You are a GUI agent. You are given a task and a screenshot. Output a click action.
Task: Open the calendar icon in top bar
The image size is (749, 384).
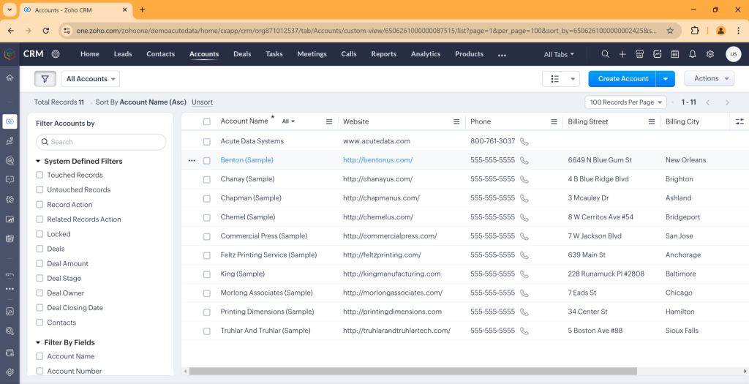[x=674, y=54]
